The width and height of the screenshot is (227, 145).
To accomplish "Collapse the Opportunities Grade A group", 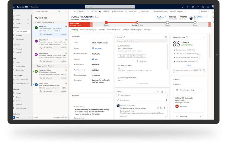I will tap(35, 22).
